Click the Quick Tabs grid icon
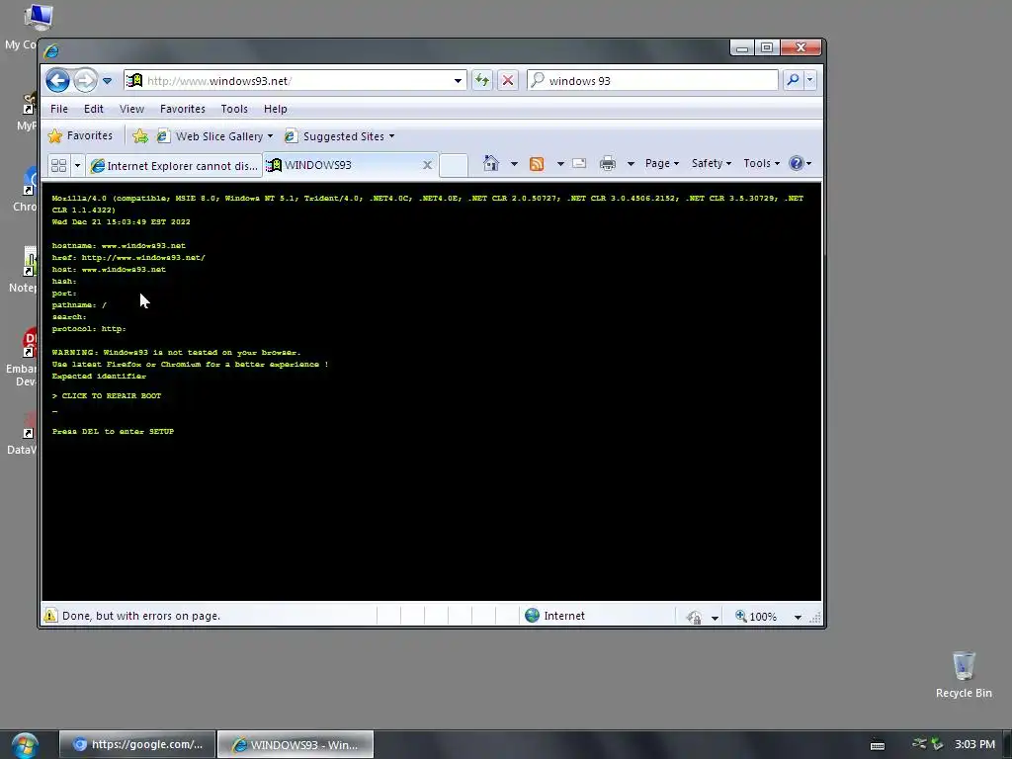1012x759 pixels. (58, 165)
